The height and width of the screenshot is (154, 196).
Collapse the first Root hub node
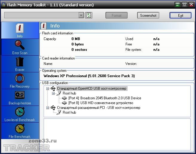[x=53, y=93]
